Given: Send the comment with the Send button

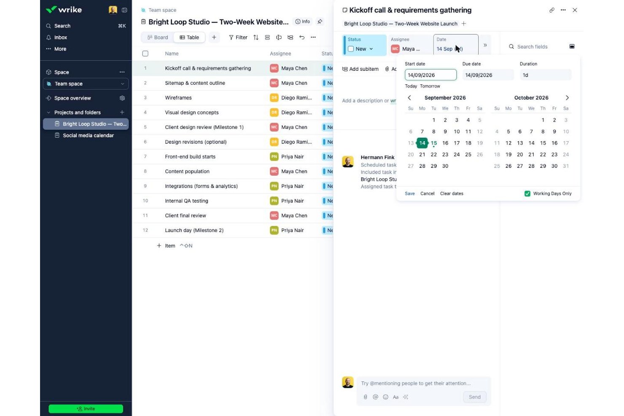Looking at the screenshot, I should pos(474,397).
